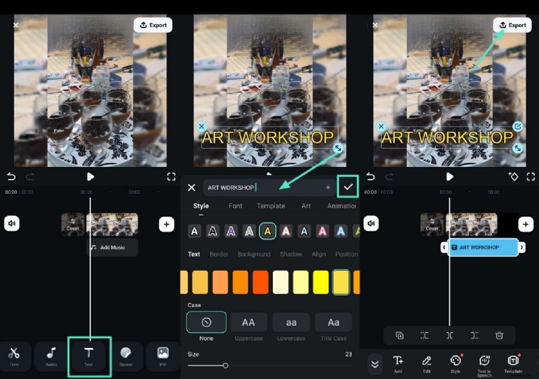Open the Border sub-tab
This screenshot has height=379, width=539.
219,254
